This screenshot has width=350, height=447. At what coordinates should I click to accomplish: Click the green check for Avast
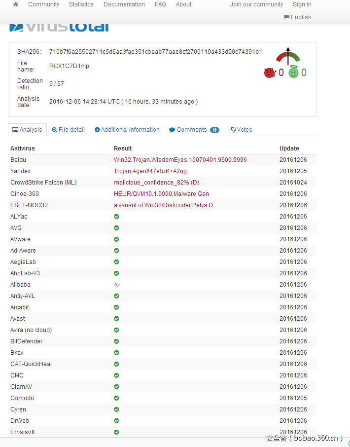(116, 319)
